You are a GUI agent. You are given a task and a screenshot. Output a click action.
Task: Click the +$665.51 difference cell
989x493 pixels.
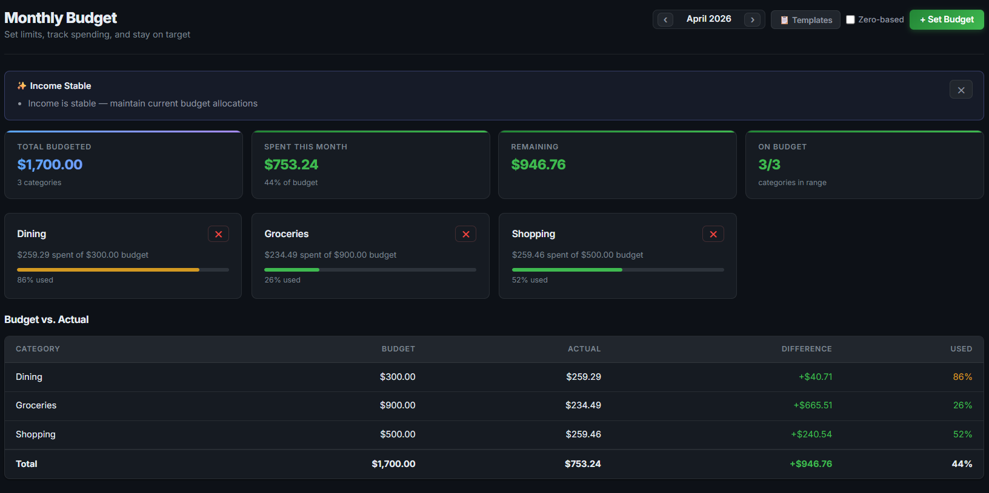[x=813, y=405]
